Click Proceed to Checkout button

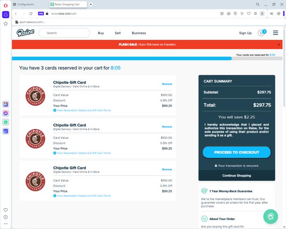236,153
